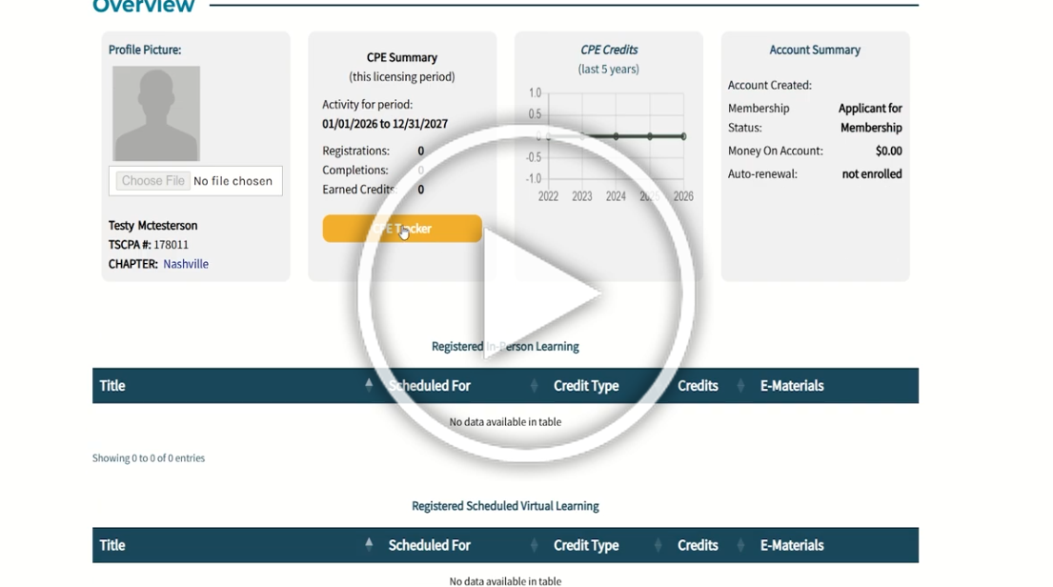Click Scheduled For sort arrow in Virtual table
Viewport: 1053px width, 587px height.
click(534, 545)
